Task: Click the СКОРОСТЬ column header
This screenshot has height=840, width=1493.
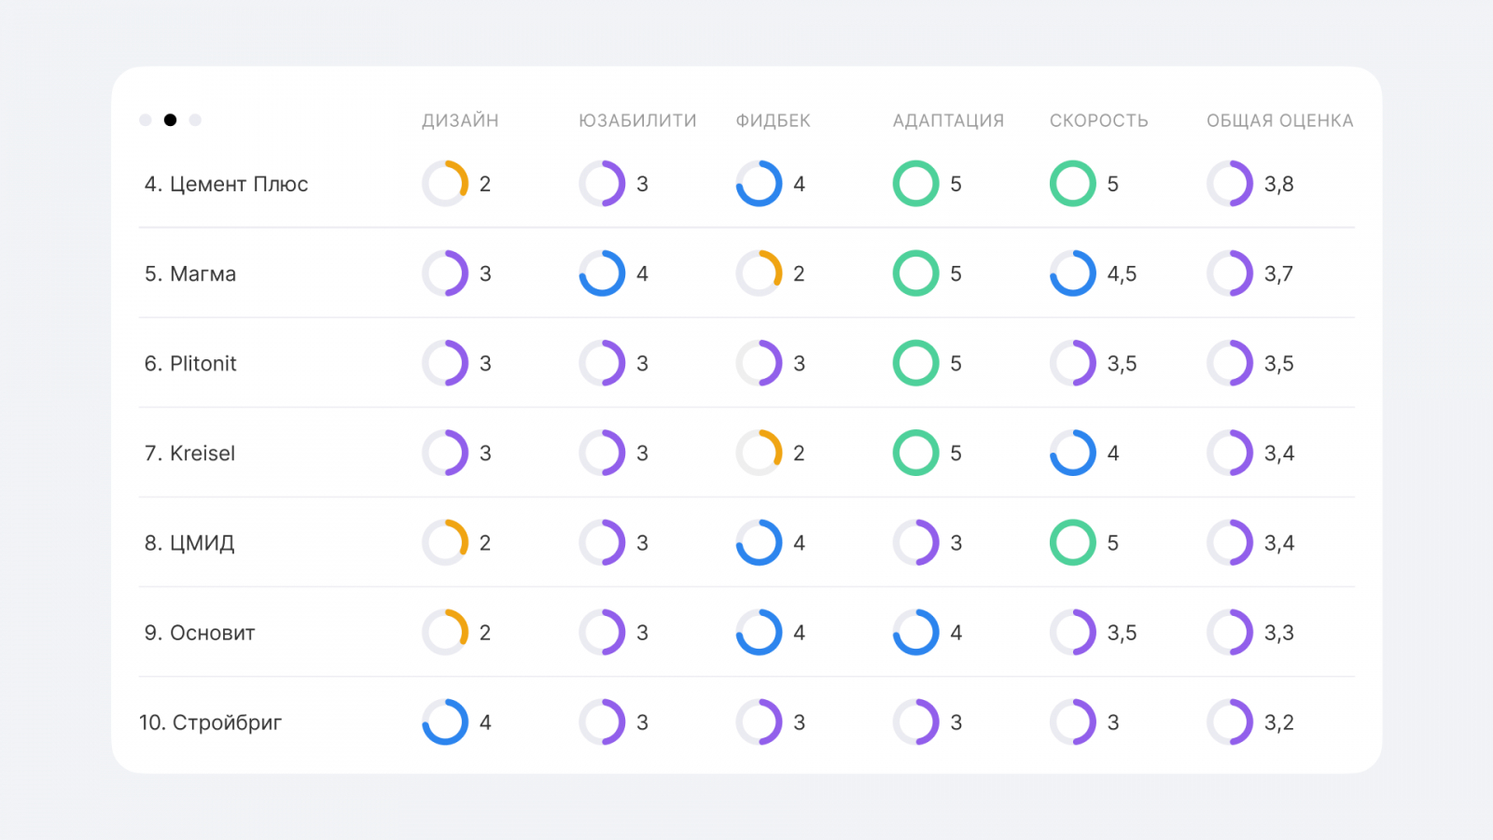Action: 1098,120
